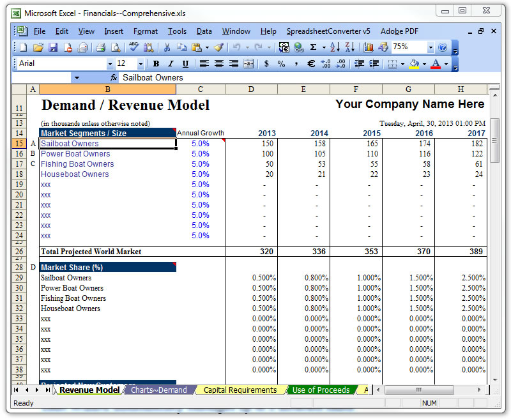Click the New workbook icon
Viewport: 511px width, 419px height.
(24, 47)
